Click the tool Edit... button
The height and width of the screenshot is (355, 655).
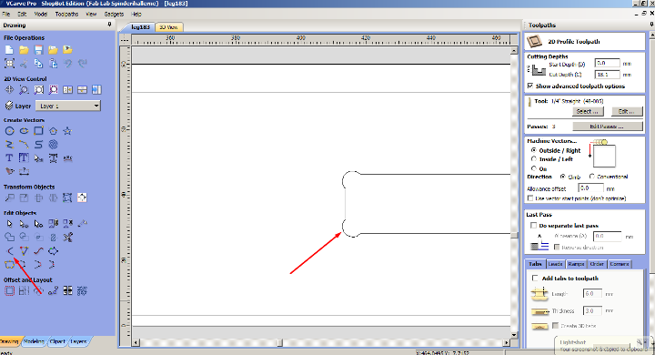click(626, 111)
